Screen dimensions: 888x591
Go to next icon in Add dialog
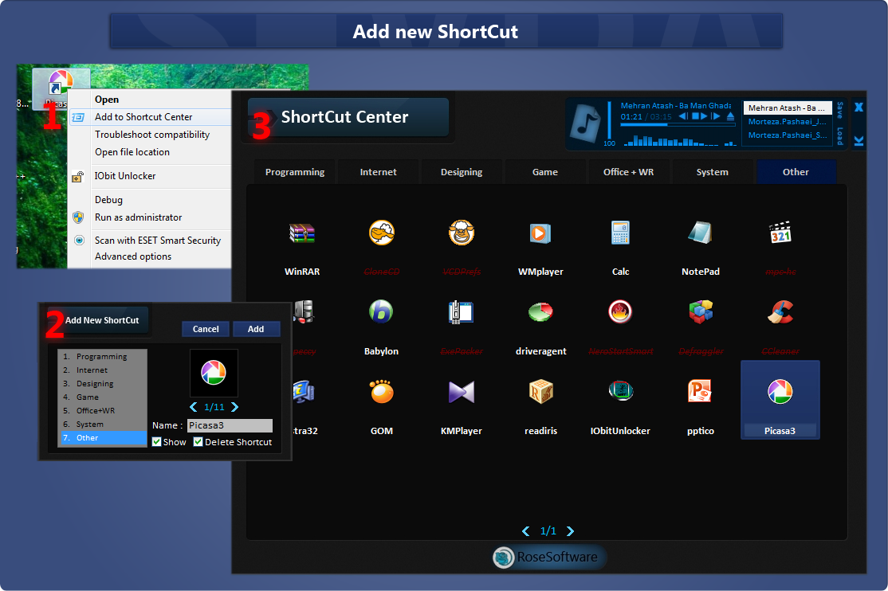click(234, 407)
